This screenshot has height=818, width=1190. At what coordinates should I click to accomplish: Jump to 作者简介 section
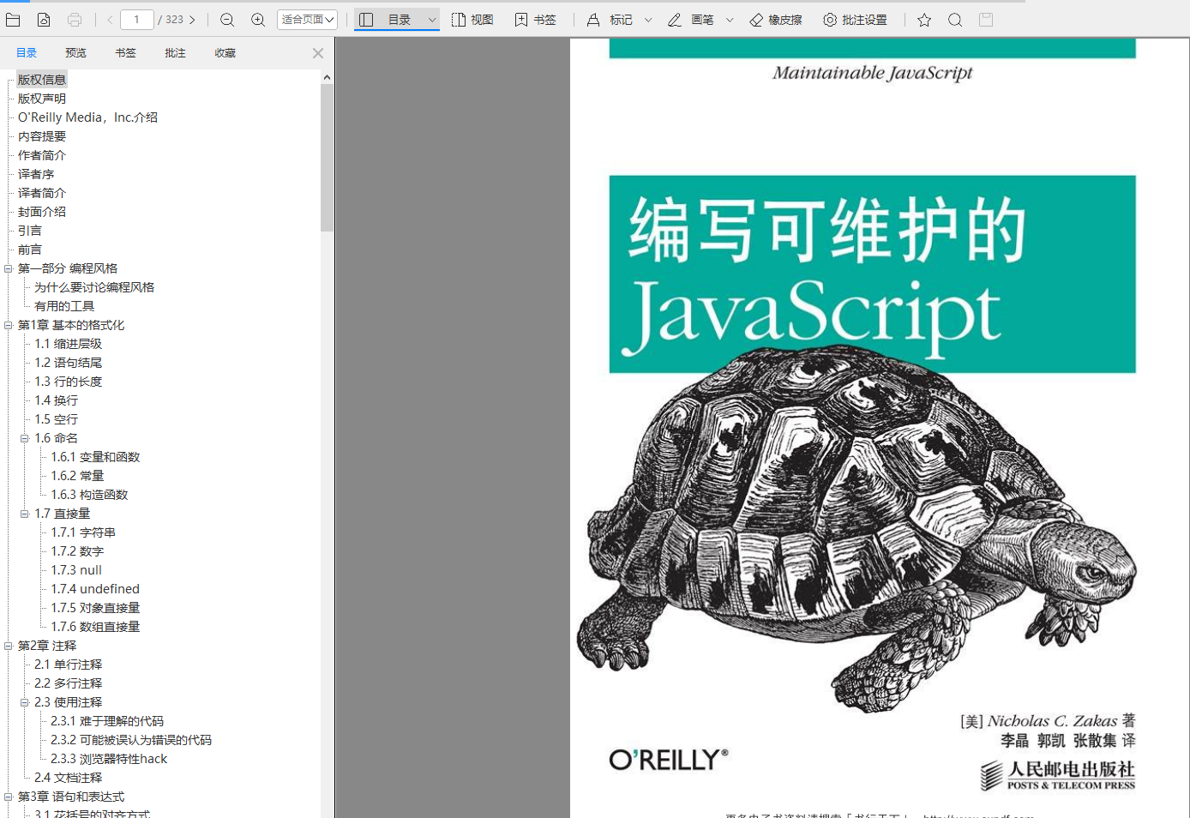42,155
